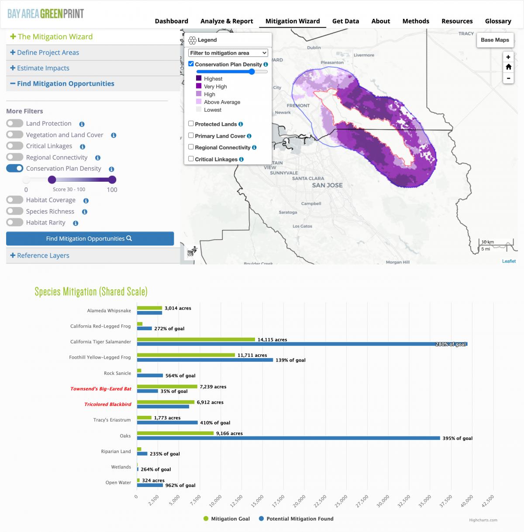This screenshot has height=532, width=524.
Task: Expand The Mitigation Wizard section
Action: pyautogui.click(x=93, y=37)
